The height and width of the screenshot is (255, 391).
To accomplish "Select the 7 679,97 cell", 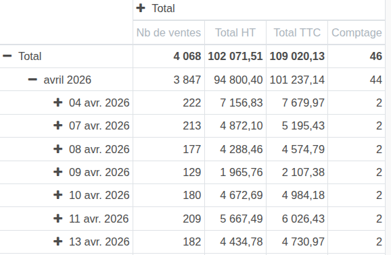I will 297,103.
